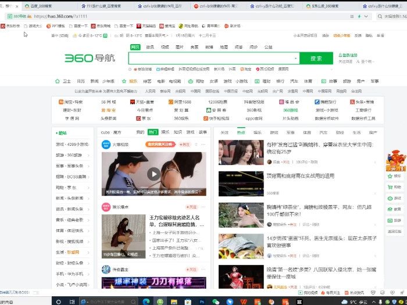Expand the 招聘·BOSS直聘 sidebar row chevron
Image resolution: width=407 pixels, height=305 pixels.
click(x=88, y=177)
